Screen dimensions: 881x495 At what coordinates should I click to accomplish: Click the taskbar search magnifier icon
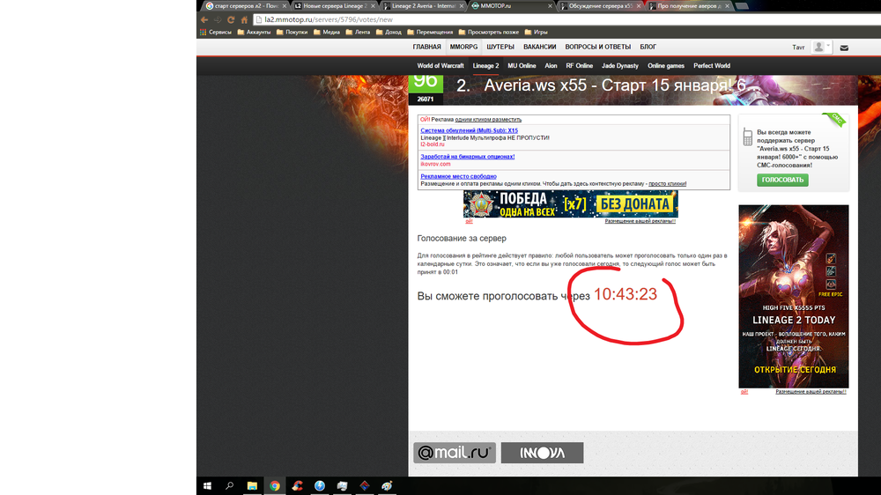(x=230, y=485)
